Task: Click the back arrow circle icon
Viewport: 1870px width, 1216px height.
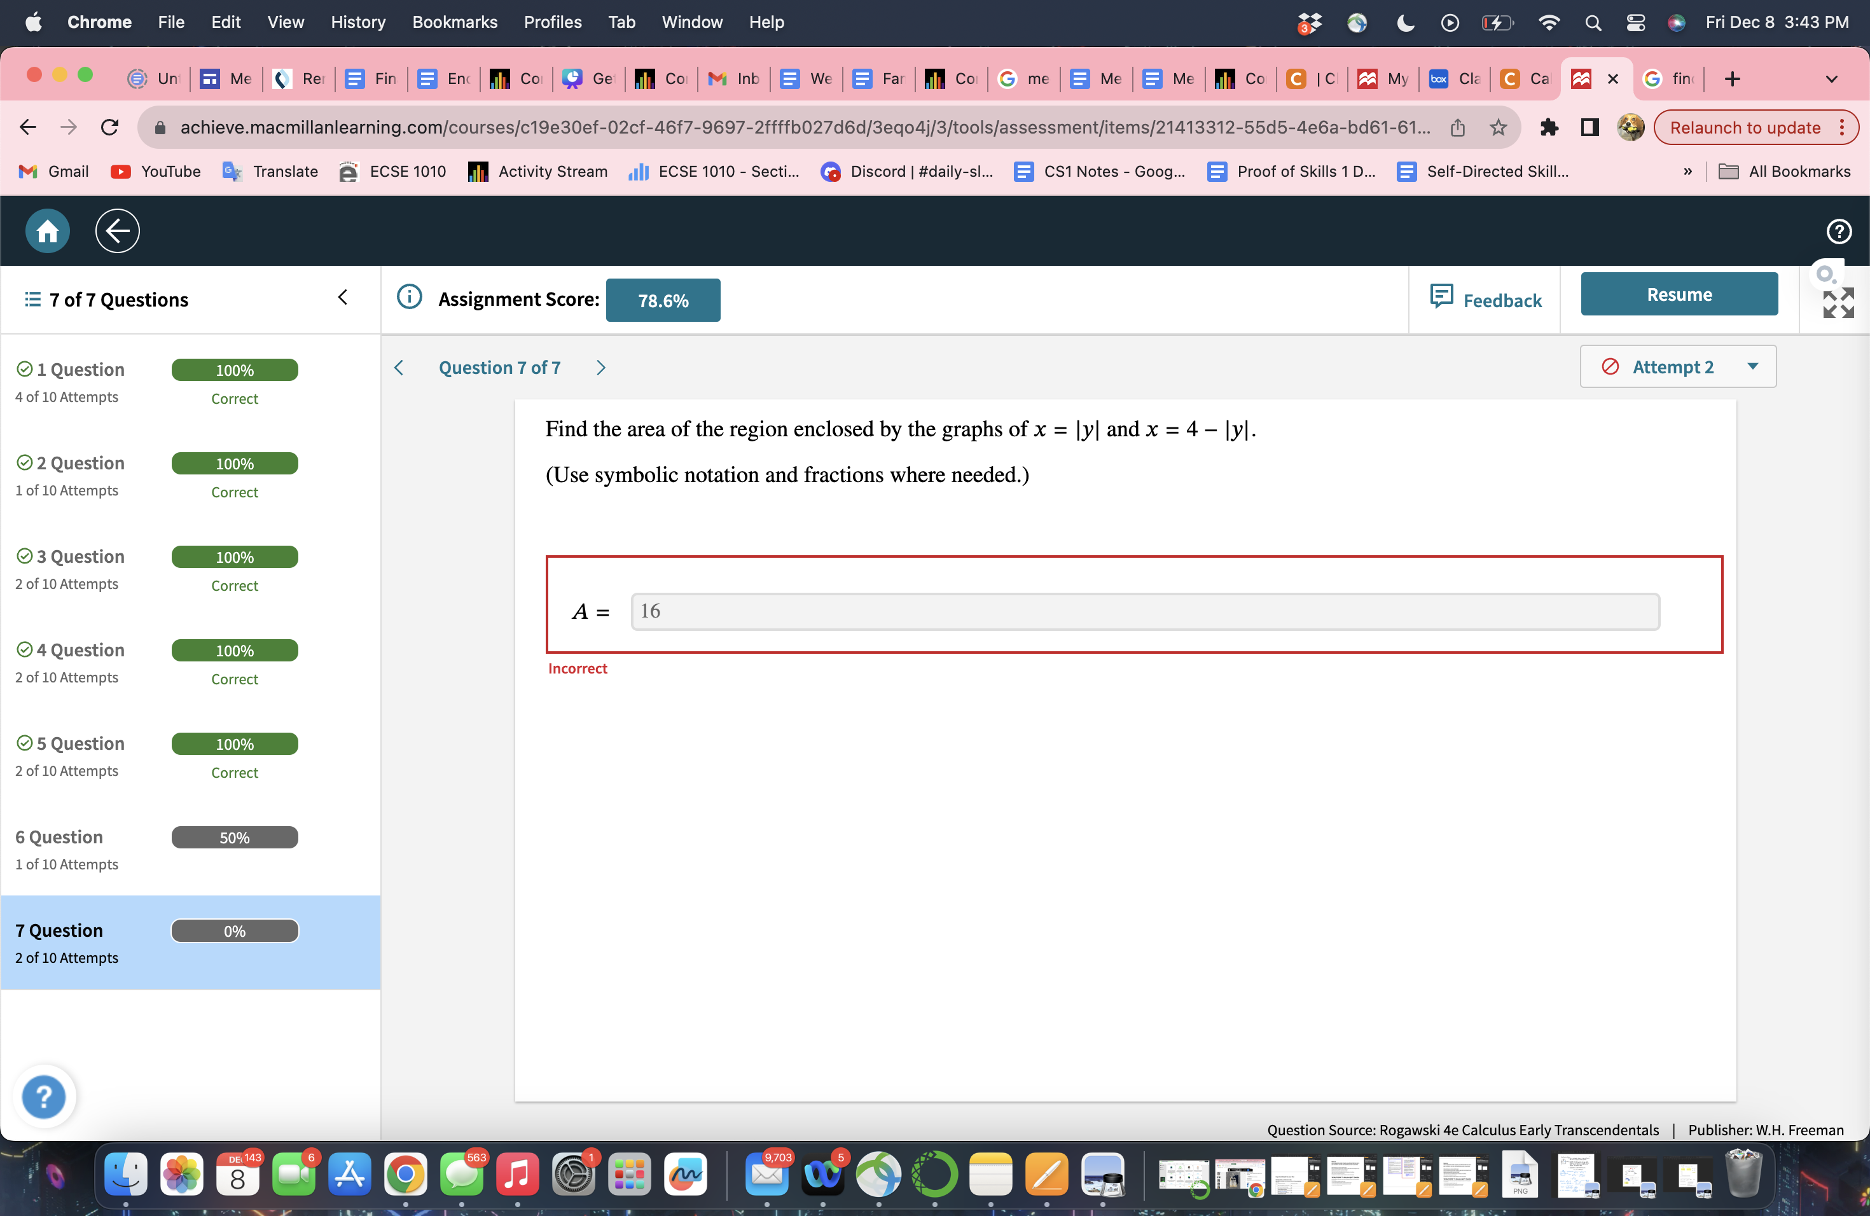Action: (x=117, y=231)
